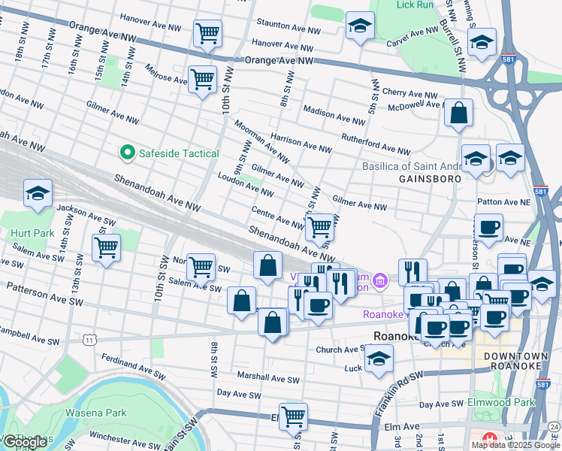Click the Winchester Ave SW street label
Viewport: 562px width, 451px height.
[125, 440]
